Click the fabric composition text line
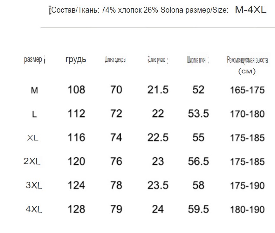The width and height of the screenshot is (275, 233). 140,10
